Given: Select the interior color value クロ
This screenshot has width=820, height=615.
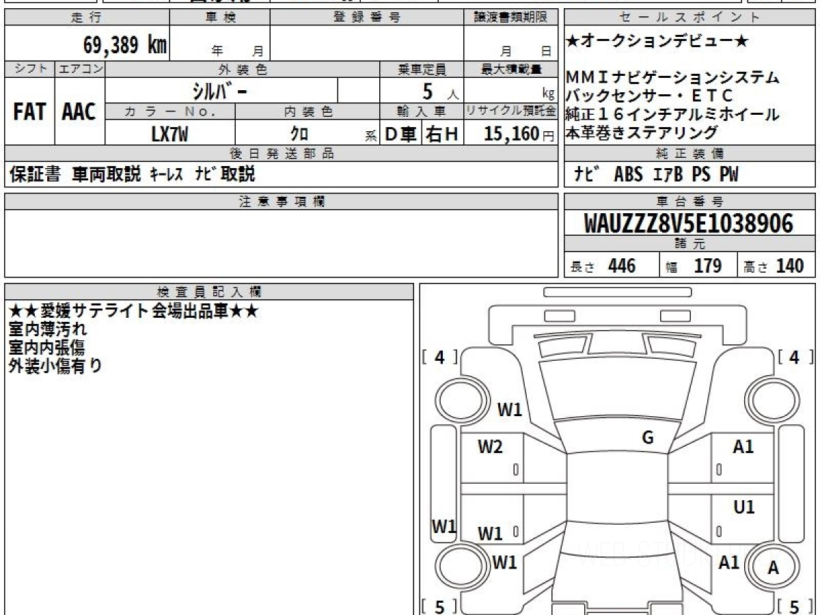Looking at the screenshot, I should 299,134.
